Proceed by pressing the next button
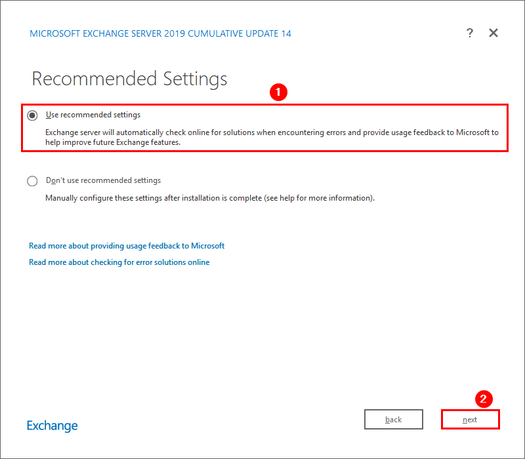The width and height of the screenshot is (525, 459). [x=470, y=420]
